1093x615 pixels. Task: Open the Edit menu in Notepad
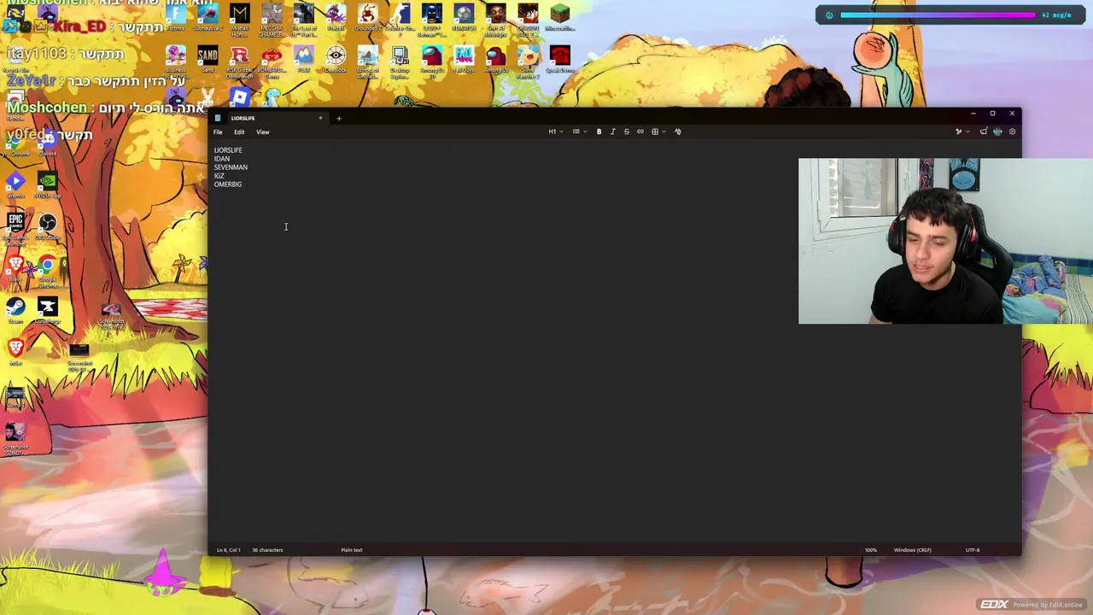(239, 132)
